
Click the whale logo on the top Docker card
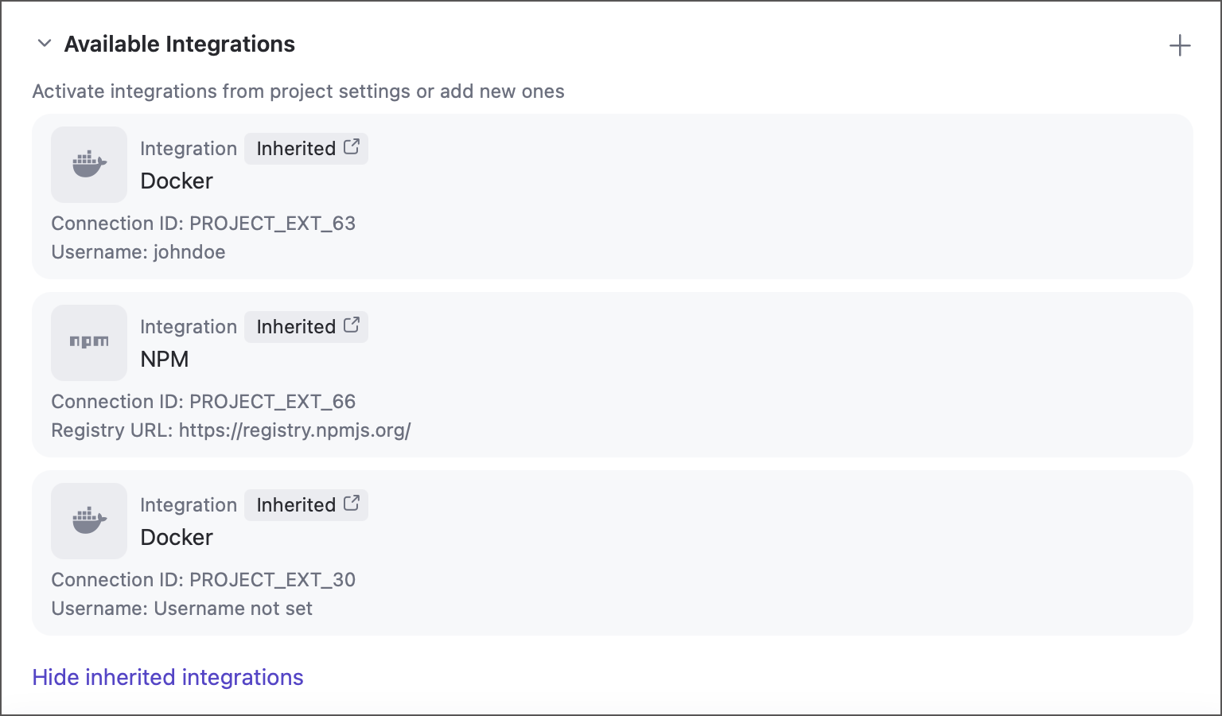coord(88,165)
